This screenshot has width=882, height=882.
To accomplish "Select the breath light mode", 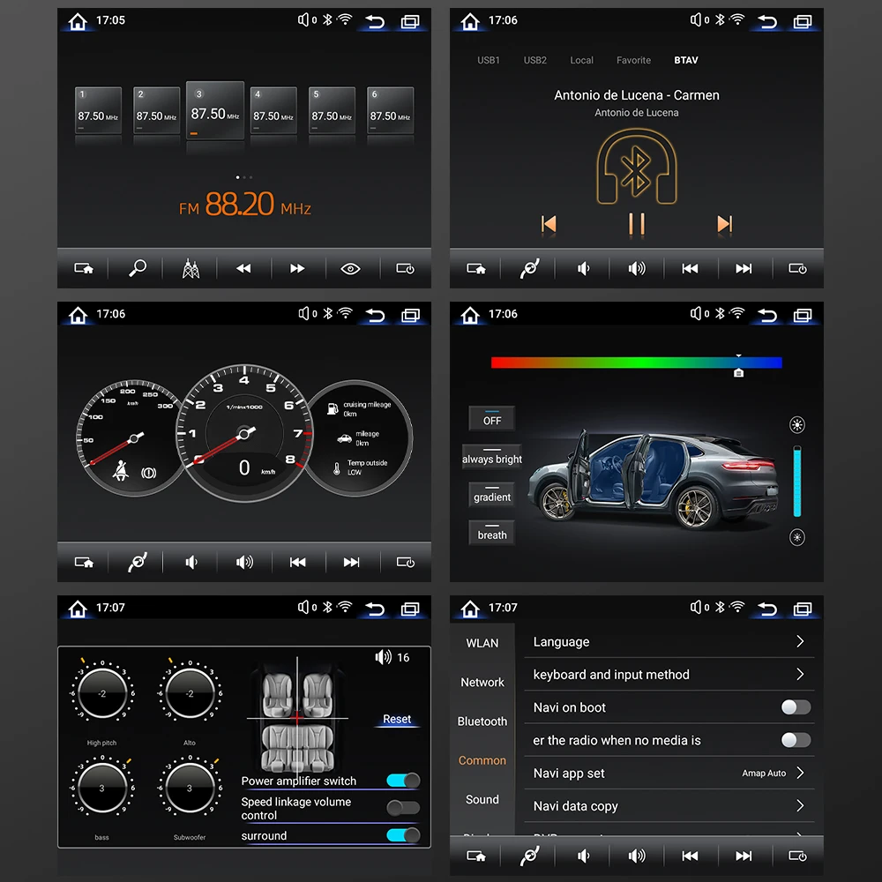I will [x=491, y=533].
